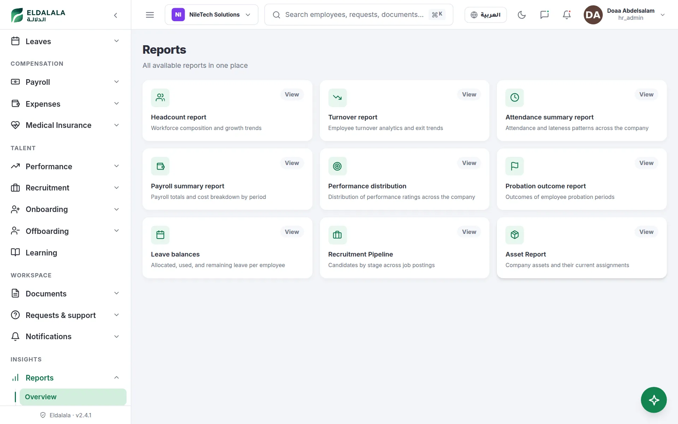Screen dimensions: 678x424
Task: Expand the Expenses sidebar menu
Action: 65,104
